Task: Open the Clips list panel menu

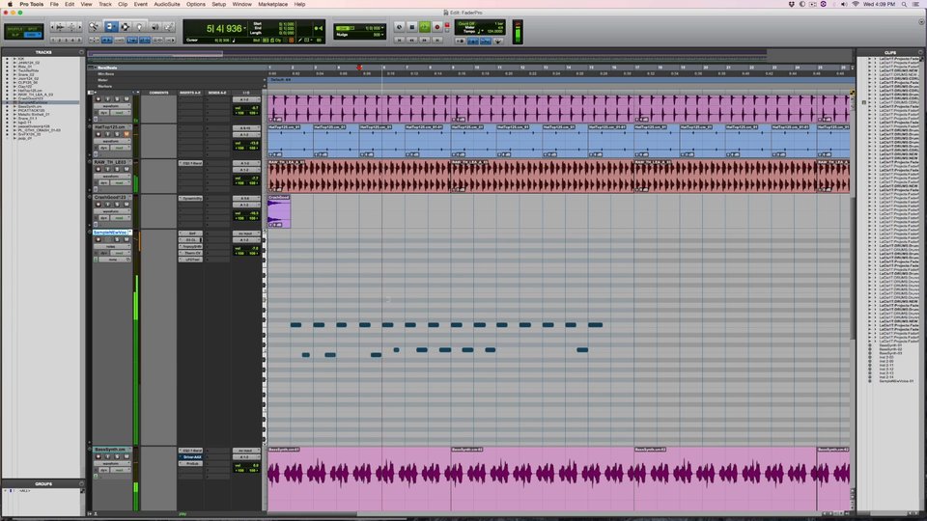Action: [x=920, y=52]
